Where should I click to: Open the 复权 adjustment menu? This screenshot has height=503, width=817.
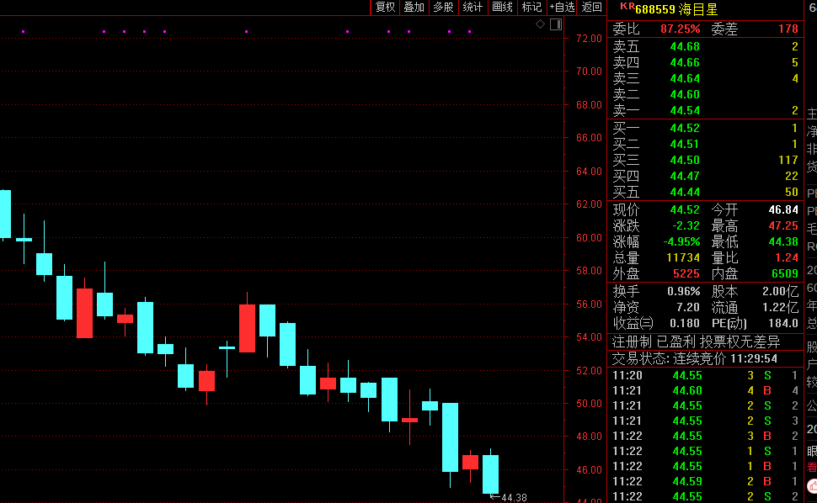coord(385,8)
